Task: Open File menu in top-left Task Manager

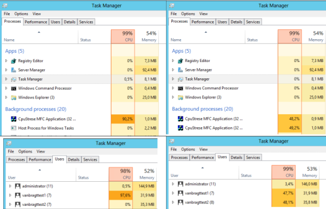Action: 7,14
